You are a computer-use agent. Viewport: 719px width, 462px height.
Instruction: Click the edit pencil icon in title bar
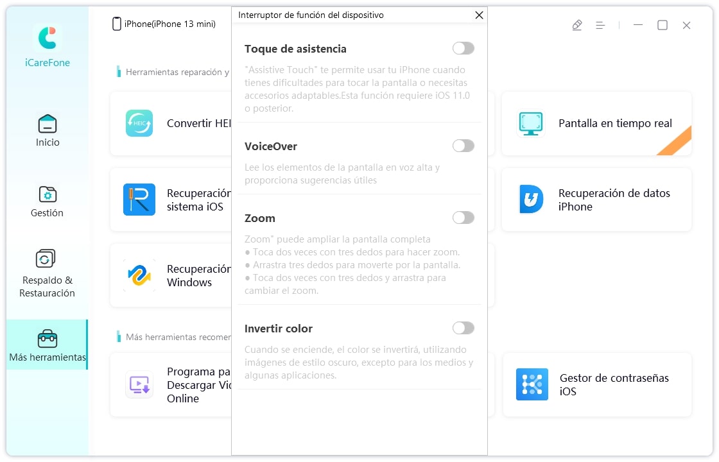(576, 25)
